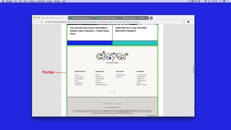Click the Newsletter Sign Up link
The height and width of the screenshot is (130, 231).
(x=79, y=79)
